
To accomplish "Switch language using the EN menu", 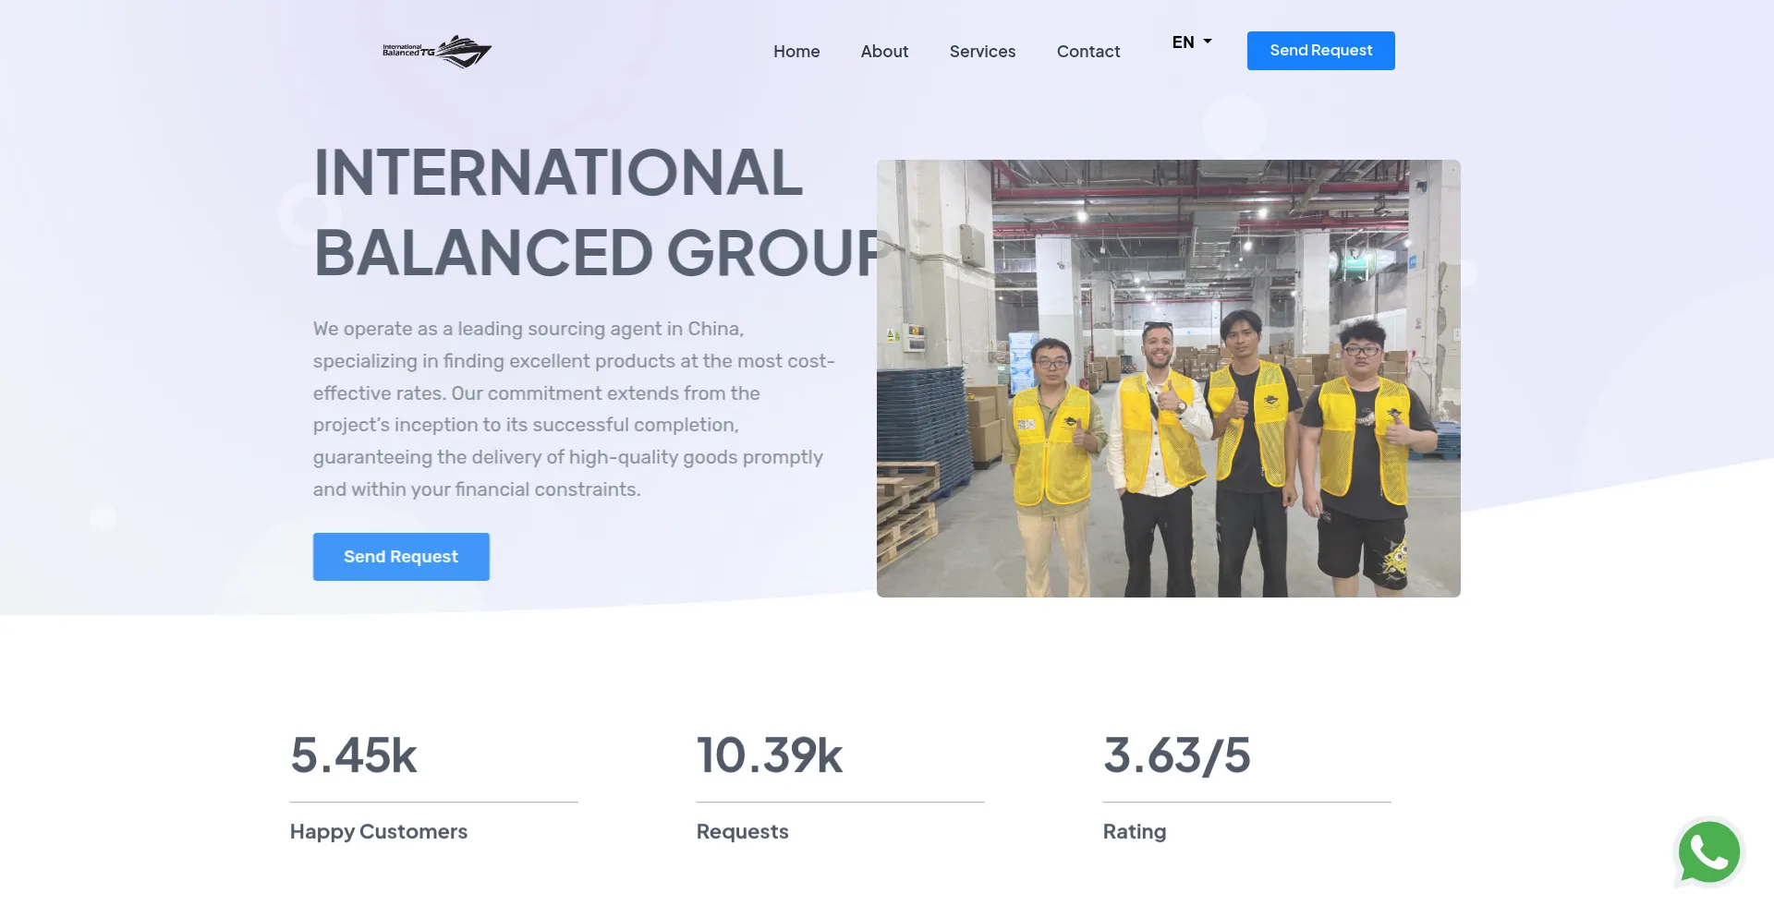I will point(1191,42).
